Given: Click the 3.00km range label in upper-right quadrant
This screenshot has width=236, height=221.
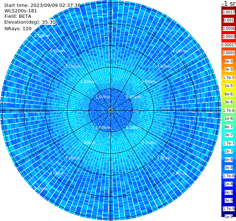Looking at the screenshot, I should pos(164,66).
